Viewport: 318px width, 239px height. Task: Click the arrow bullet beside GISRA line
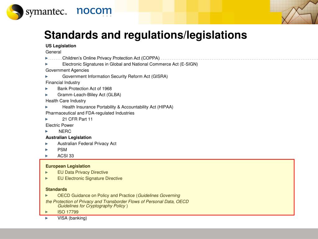47,77
